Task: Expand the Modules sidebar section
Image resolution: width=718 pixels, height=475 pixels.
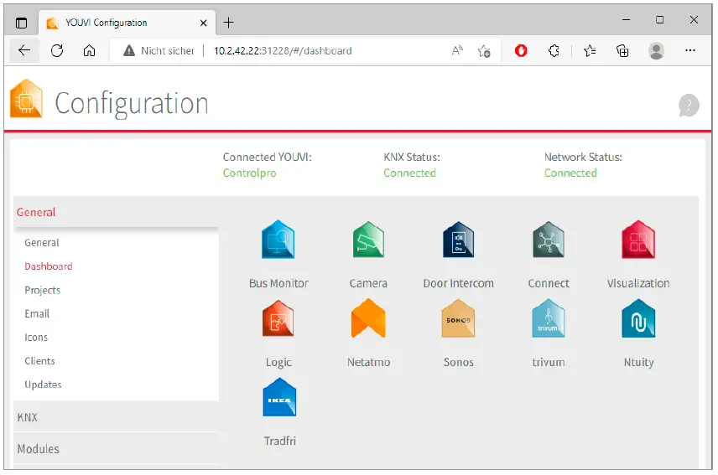Action: 116,449
